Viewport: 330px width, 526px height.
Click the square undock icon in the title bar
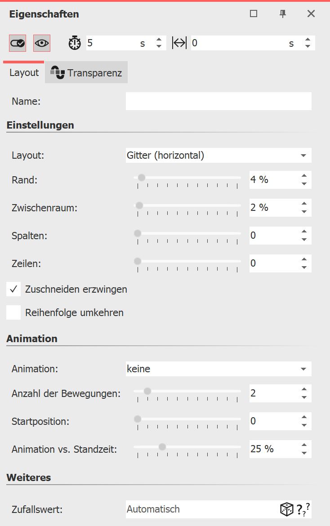pyautogui.click(x=253, y=13)
